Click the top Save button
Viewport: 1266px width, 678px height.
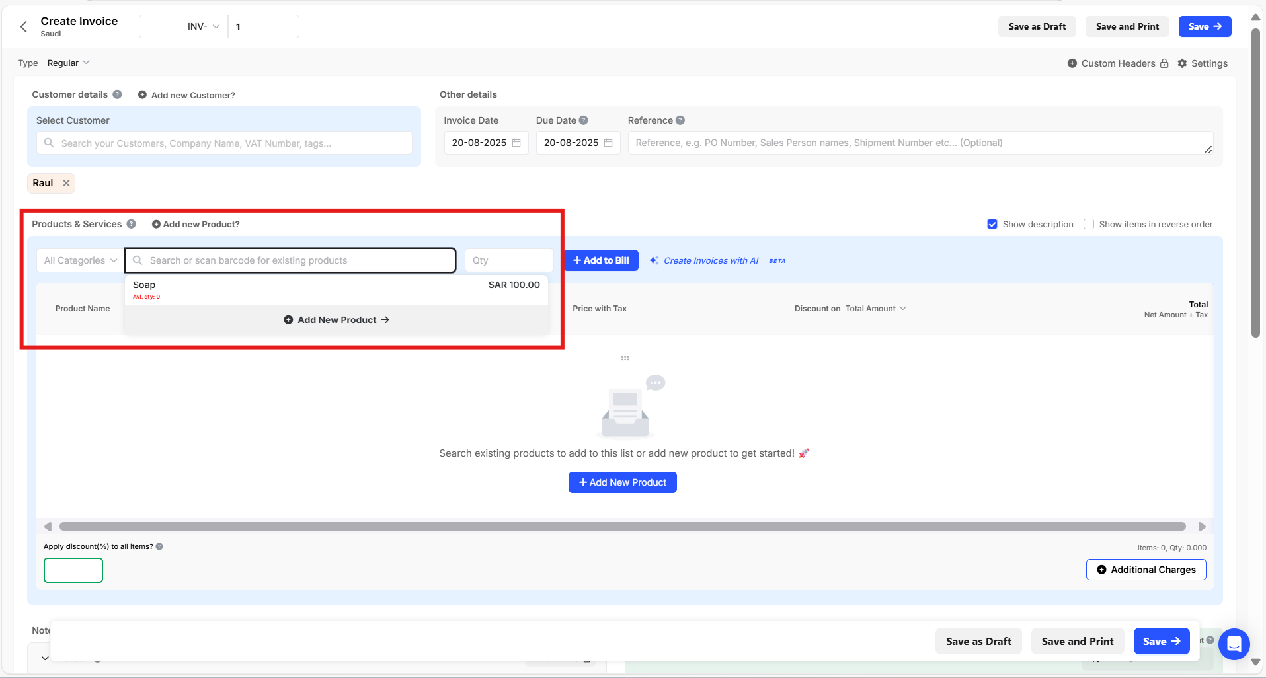[1205, 26]
